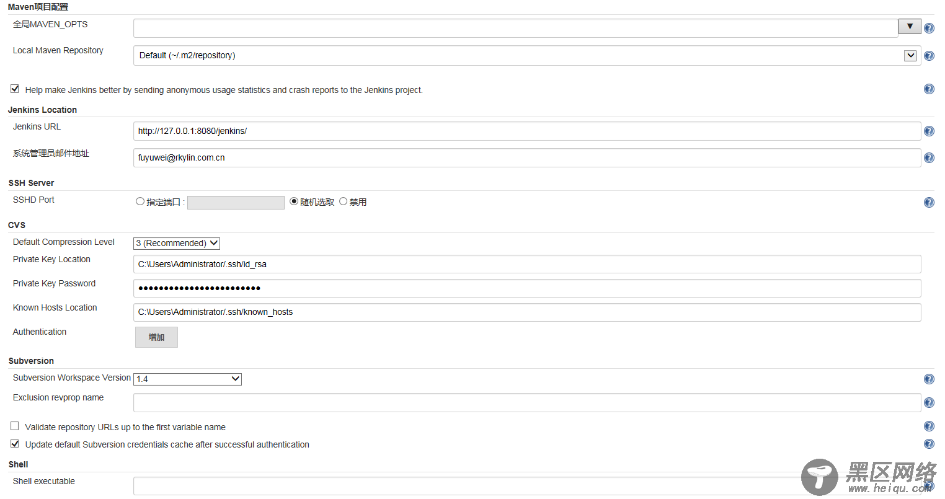Viewport: 945px width, 499px height.
Task: Open help for SSHD Port
Action: click(x=929, y=202)
